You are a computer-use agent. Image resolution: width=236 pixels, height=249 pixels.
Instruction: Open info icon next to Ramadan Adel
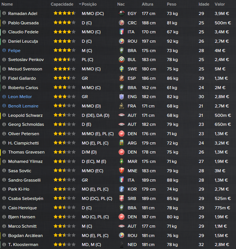[4, 13]
